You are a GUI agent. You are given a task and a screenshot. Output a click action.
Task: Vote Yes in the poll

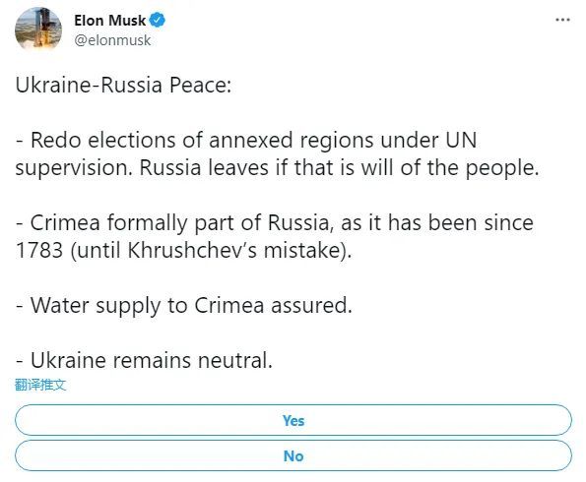point(293,420)
